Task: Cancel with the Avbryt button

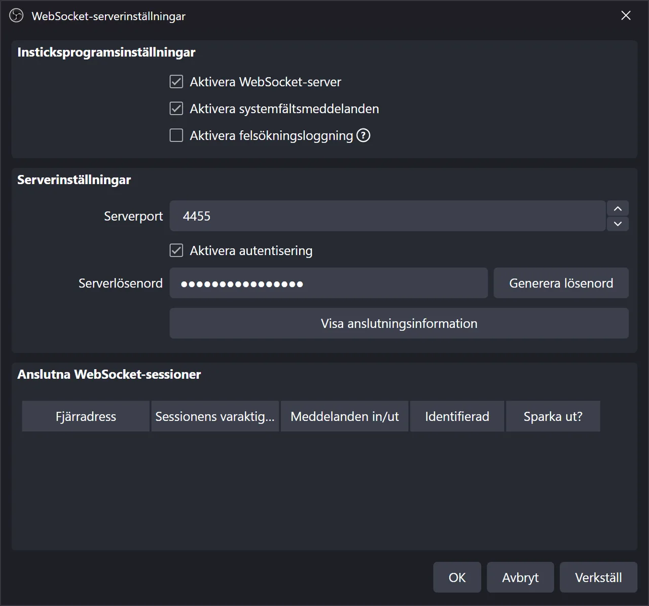Action: (520, 577)
